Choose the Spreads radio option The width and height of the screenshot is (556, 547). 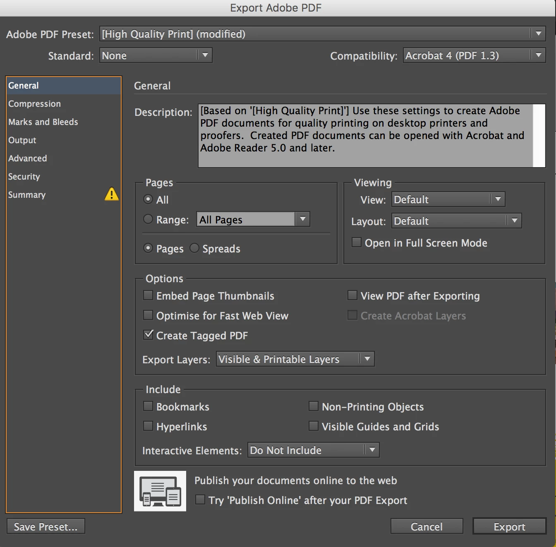[x=194, y=248]
